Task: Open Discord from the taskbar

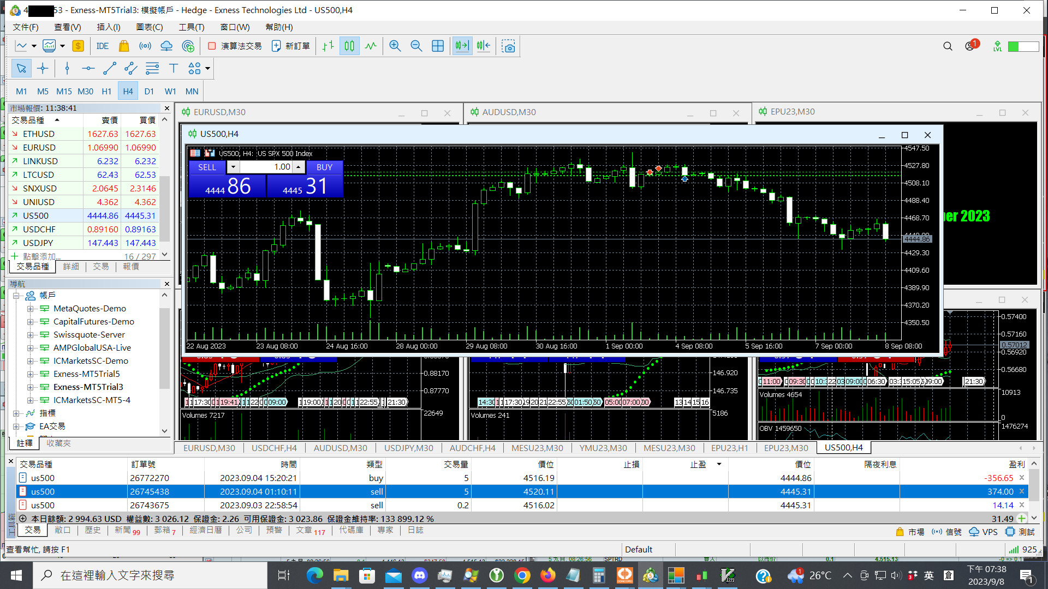Action: click(x=419, y=575)
